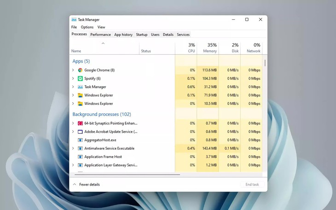Switch to the Performance tab
This screenshot has width=336, height=210.
[x=100, y=35]
